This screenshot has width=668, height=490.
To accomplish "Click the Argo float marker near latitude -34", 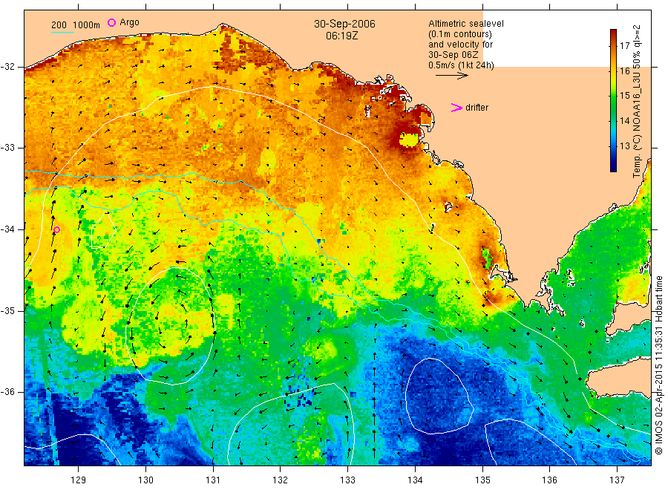I will [56, 229].
